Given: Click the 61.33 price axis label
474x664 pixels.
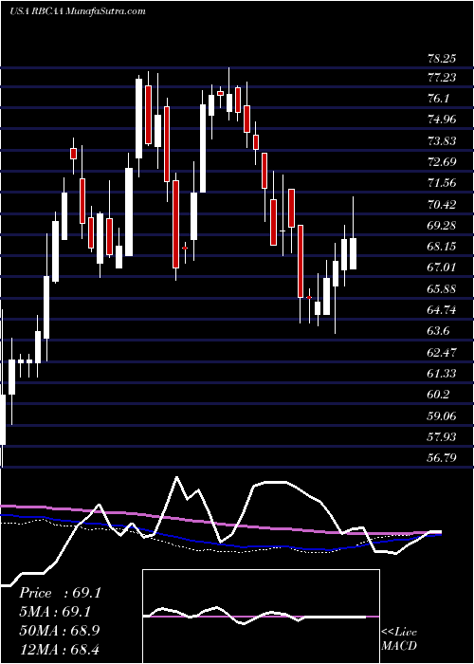Looking at the screenshot, I should [x=443, y=374].
